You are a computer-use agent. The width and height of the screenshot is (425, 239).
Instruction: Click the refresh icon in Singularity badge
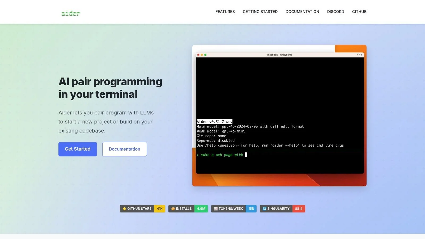click(x=264, y=209)
